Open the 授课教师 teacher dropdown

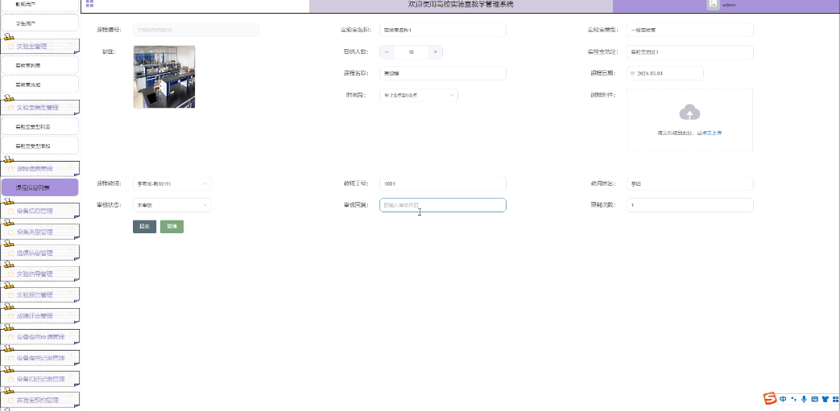(172, 183)
